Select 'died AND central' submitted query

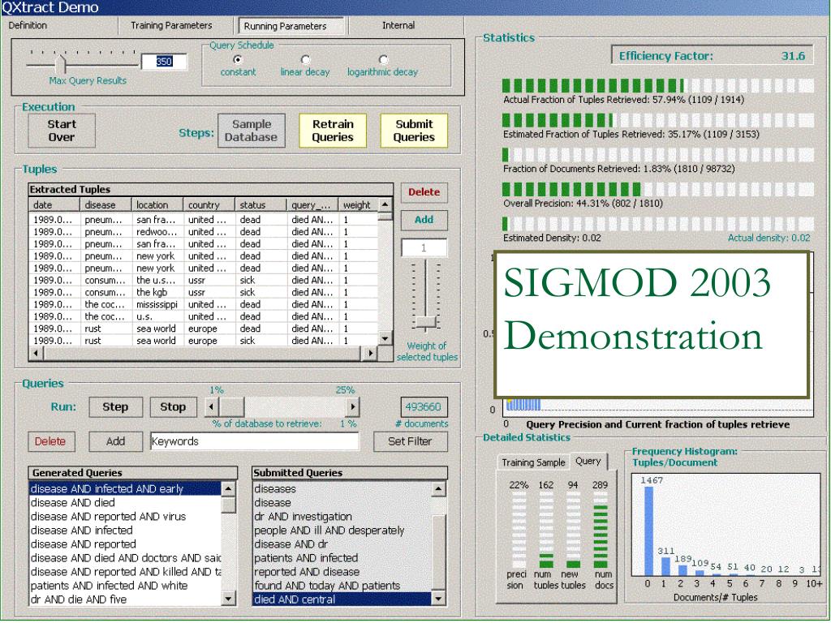(342, 599)
